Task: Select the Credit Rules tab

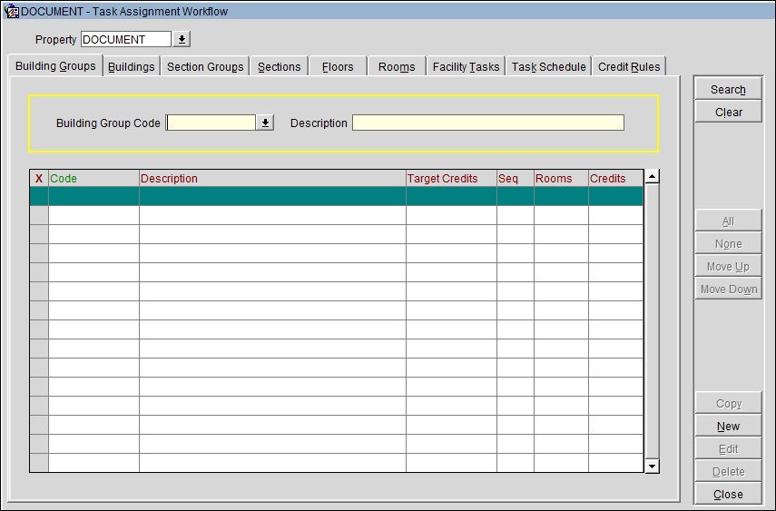Action: tap(629, 67)
